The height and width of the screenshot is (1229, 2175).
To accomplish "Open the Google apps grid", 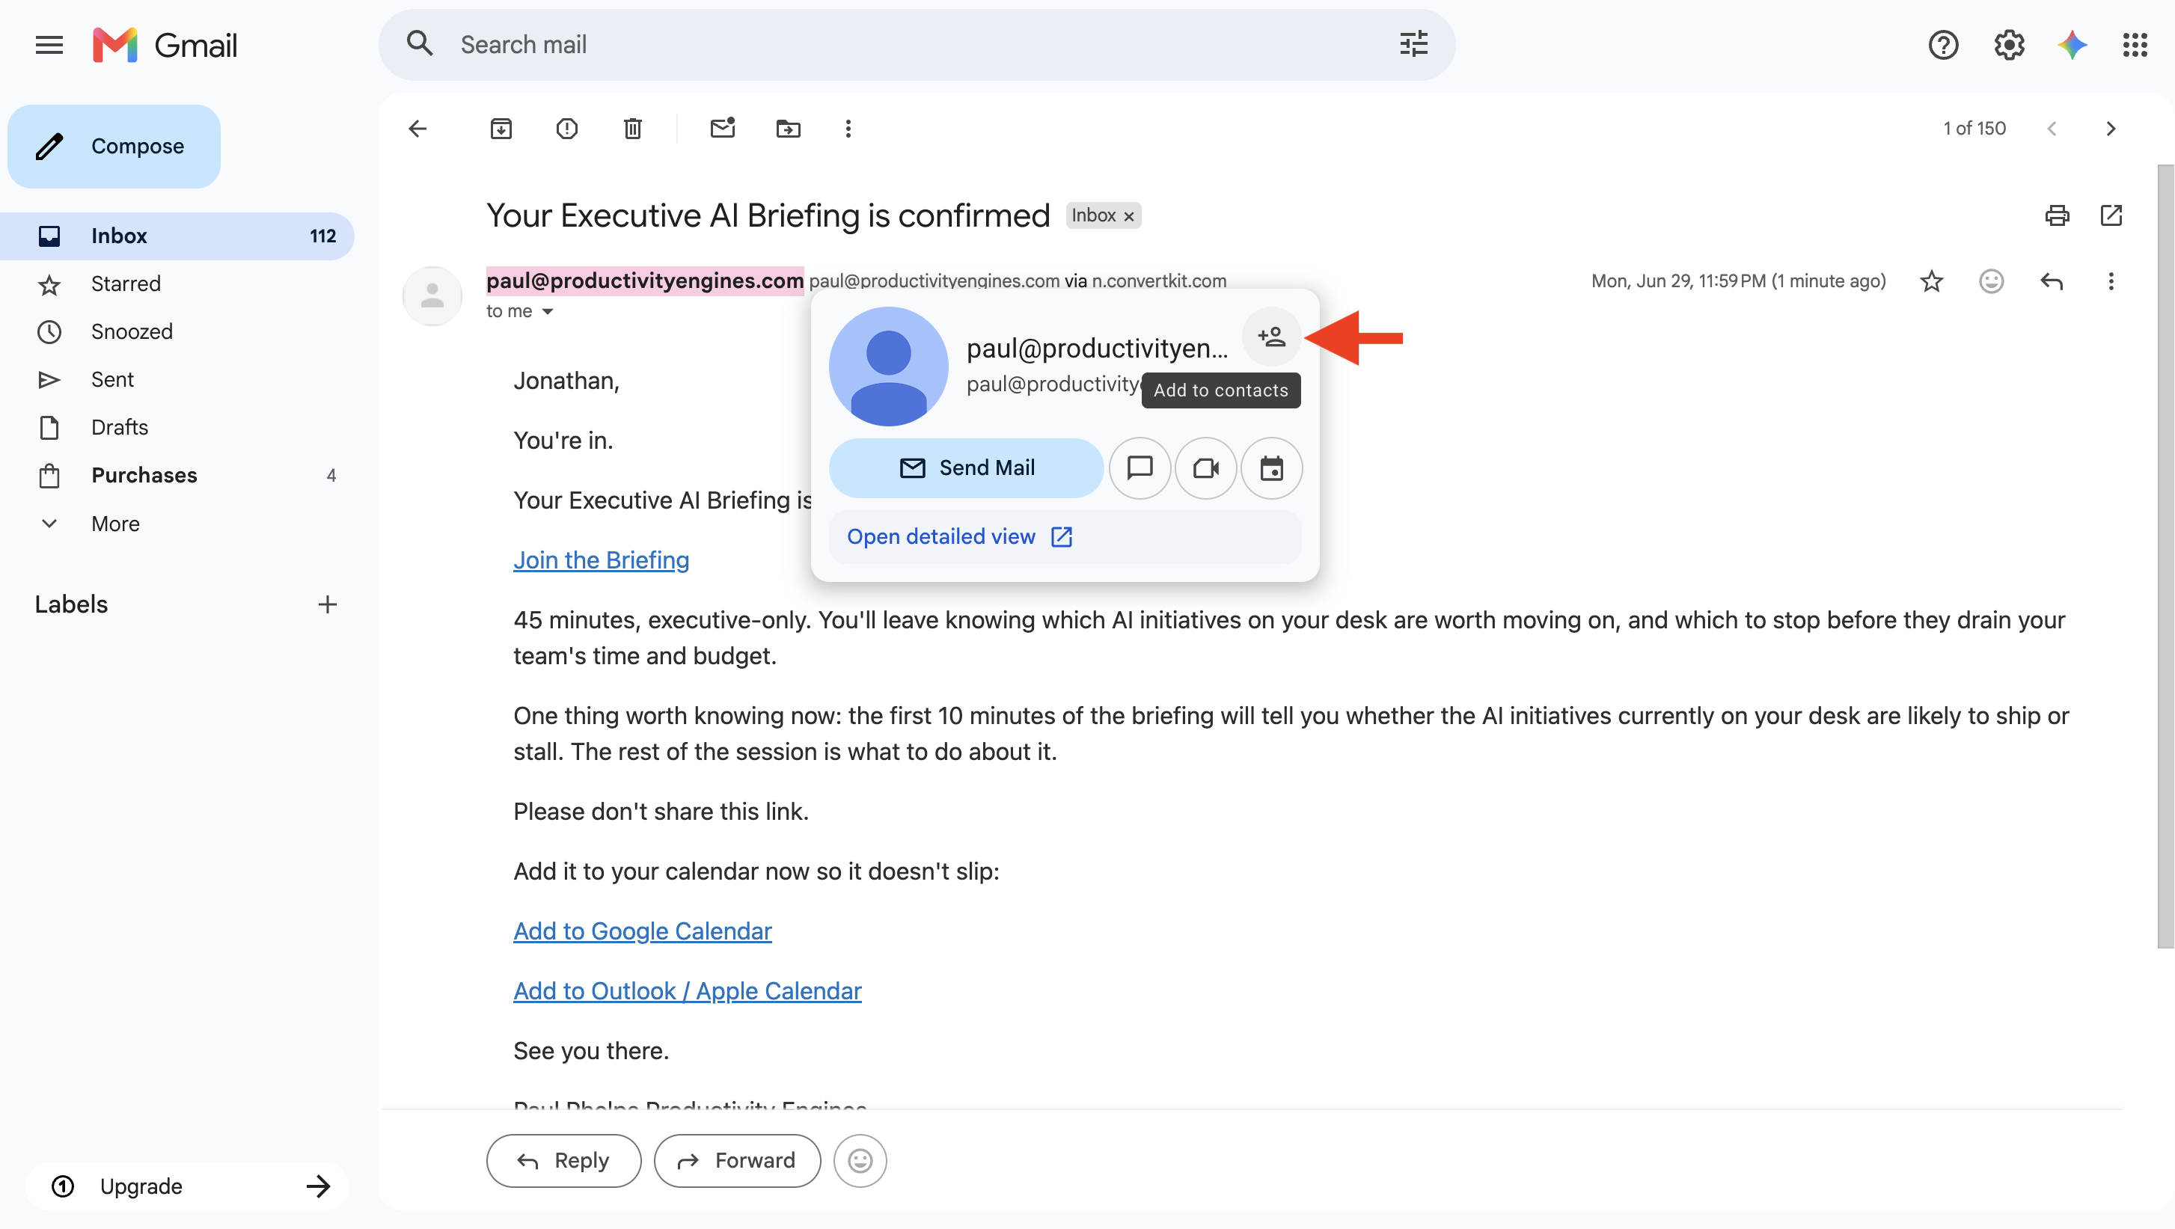I will click(2135, 45).
